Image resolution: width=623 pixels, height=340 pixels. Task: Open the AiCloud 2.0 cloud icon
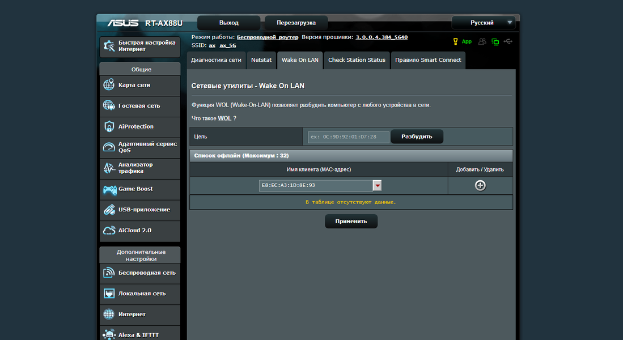109,231
